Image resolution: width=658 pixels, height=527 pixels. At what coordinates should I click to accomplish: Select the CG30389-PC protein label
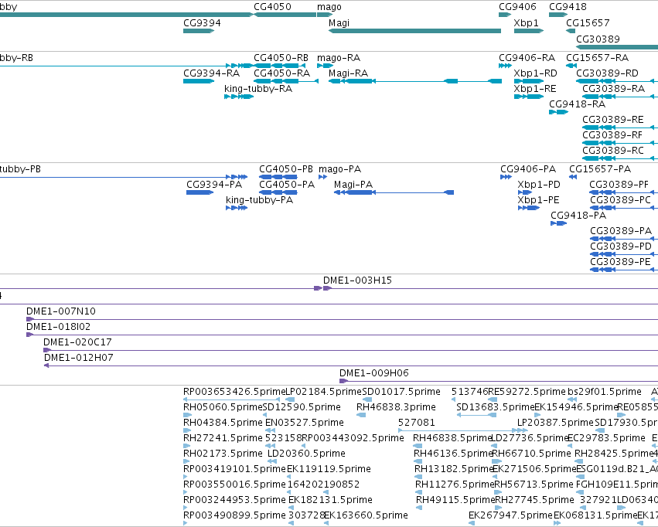point(621,200)
